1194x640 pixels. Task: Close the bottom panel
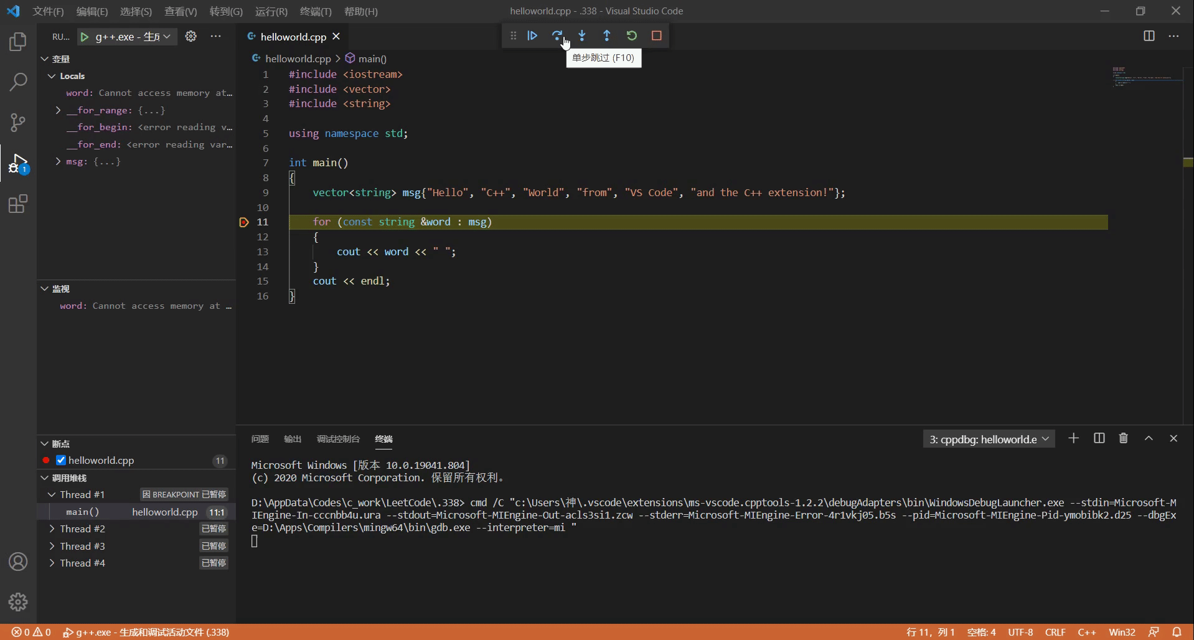tap(1173, 438)
